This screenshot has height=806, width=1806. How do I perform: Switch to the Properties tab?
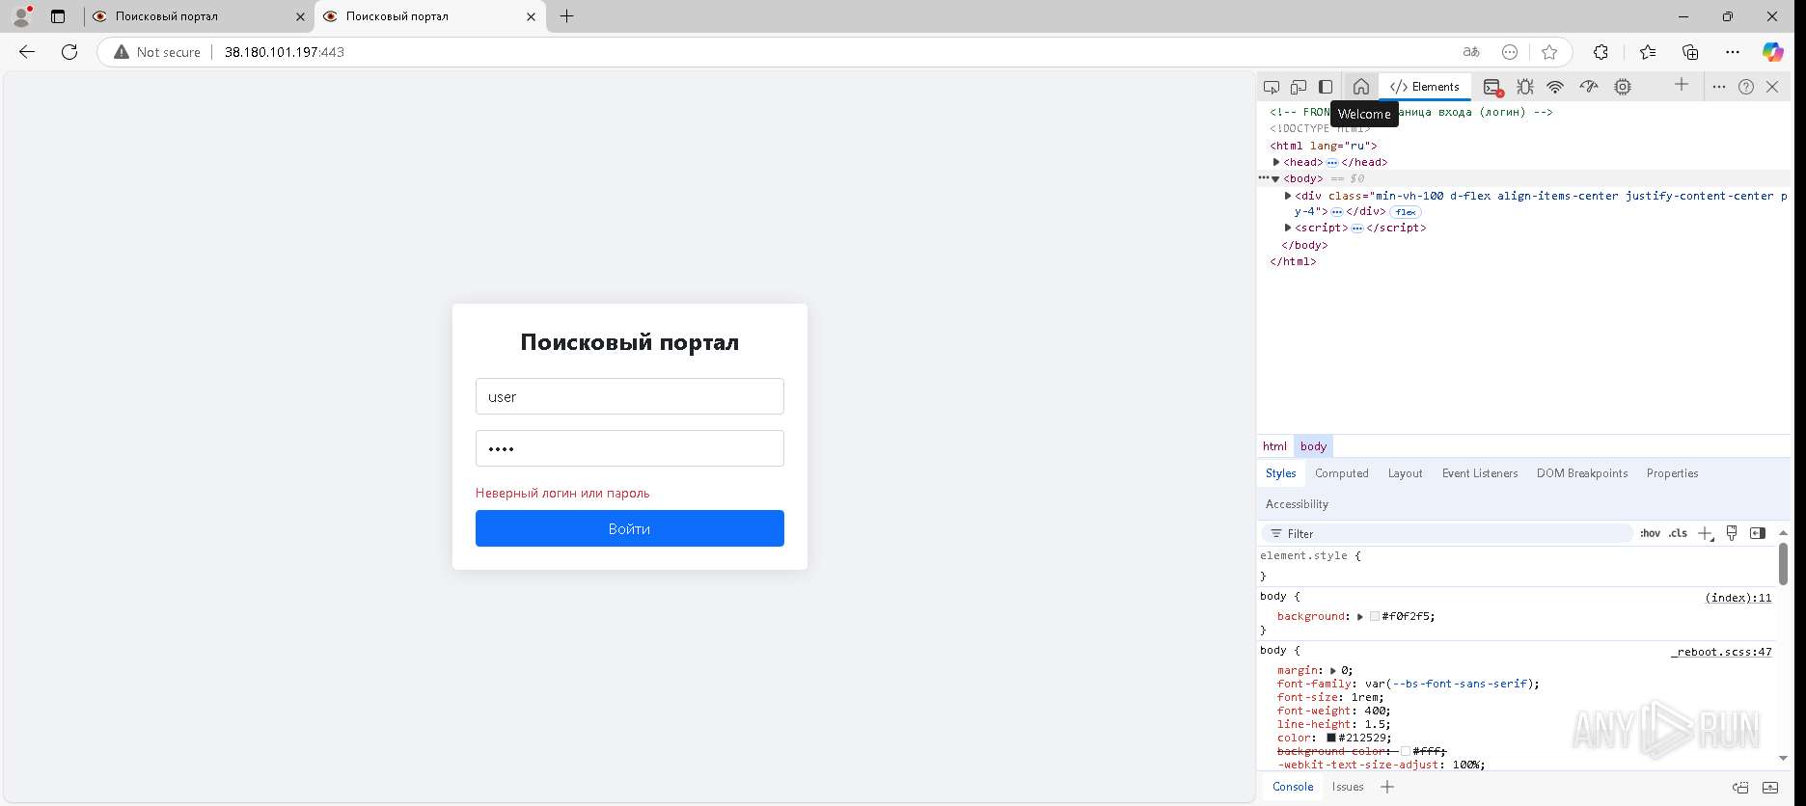[1673, 473]
